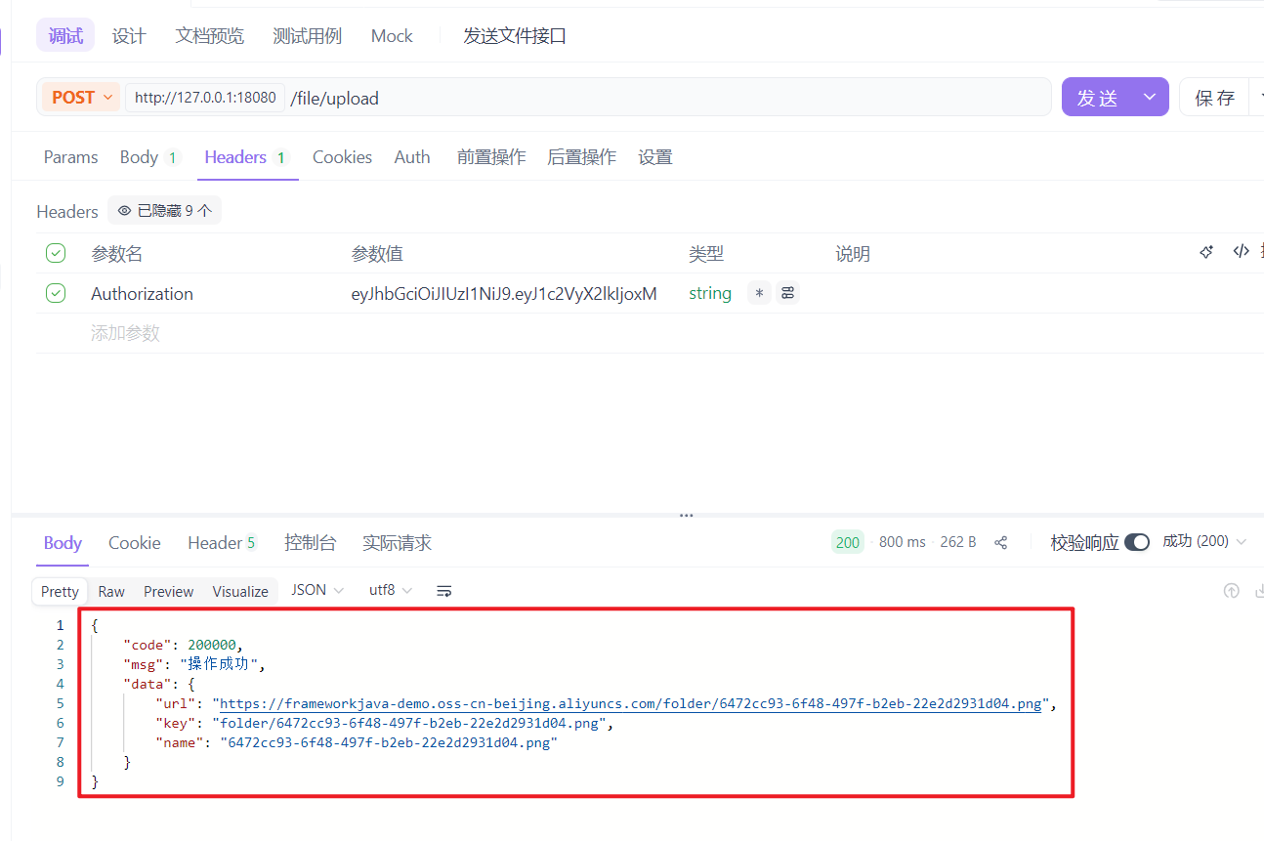The height and width of the screenshot is (841, 1264).
Task: Switch to the 调试 tab
Action: click(x=65, y=36)
